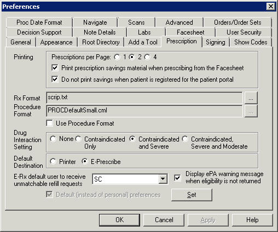Click the Set button
The width and height of the screenshot is (278, 232).
tap(192, 195)
